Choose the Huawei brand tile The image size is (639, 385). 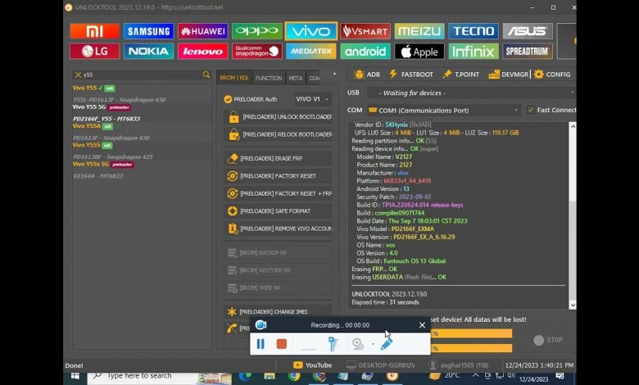[x=202, y=31]
